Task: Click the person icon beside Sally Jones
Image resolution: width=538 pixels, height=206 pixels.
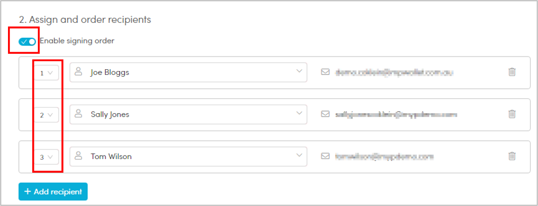Action: [x=79, y=114]
